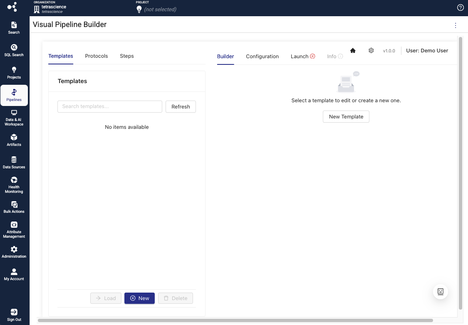
Task: Open Data Sources in the sidebar
Action: (x=14, y=162)
